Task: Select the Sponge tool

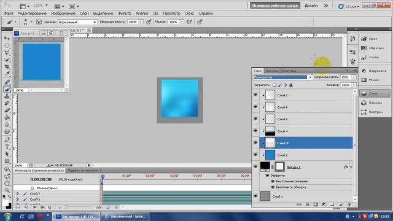Action: (x=7, y=132)
